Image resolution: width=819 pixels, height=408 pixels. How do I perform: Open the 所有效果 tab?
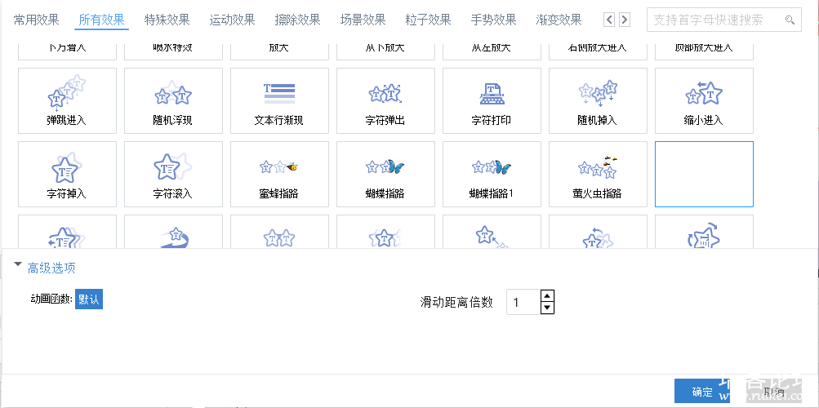(x=101, y=20)
